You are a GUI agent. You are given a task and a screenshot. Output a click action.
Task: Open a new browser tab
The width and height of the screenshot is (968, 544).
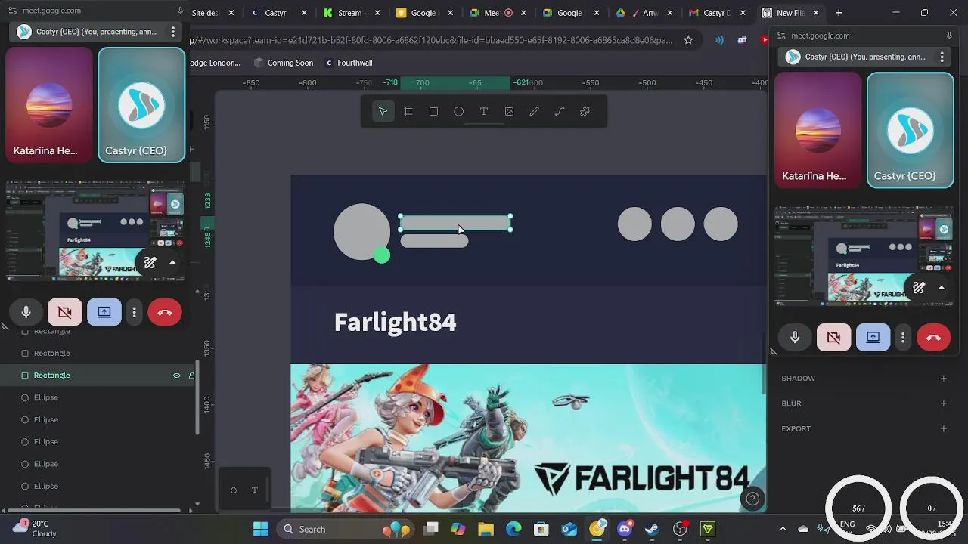(x=839, y=13)
